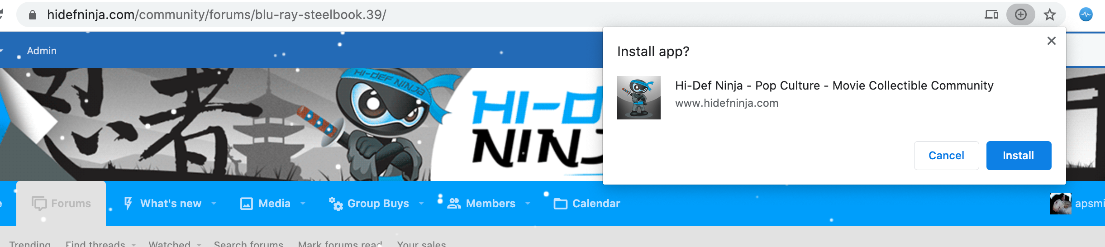This screenshot has width=1105, height=247.
Task: Expand the Media dropdown arrow
Action: [303, 204]
